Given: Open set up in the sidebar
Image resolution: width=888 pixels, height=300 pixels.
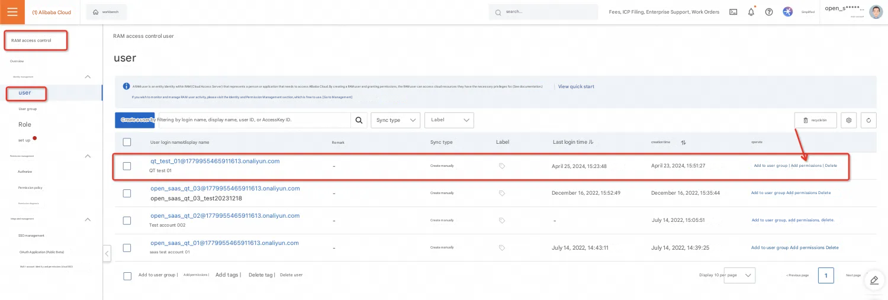Looking at the screenshot, I should pos(24,140).
